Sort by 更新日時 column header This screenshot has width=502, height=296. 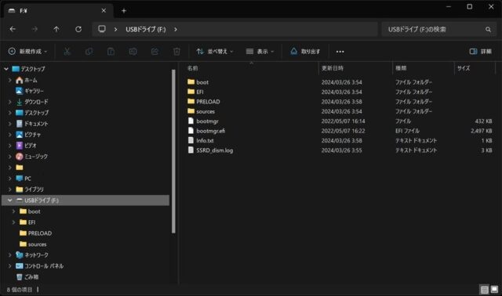pos(333,68)
